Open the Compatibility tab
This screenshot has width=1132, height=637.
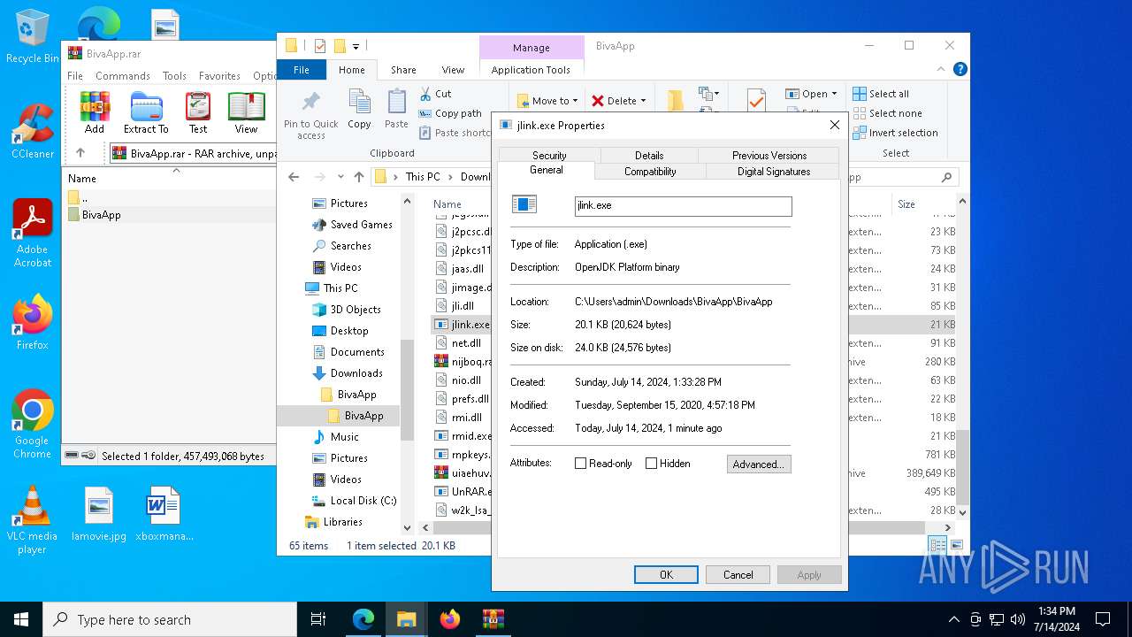[x=650, y=172]
